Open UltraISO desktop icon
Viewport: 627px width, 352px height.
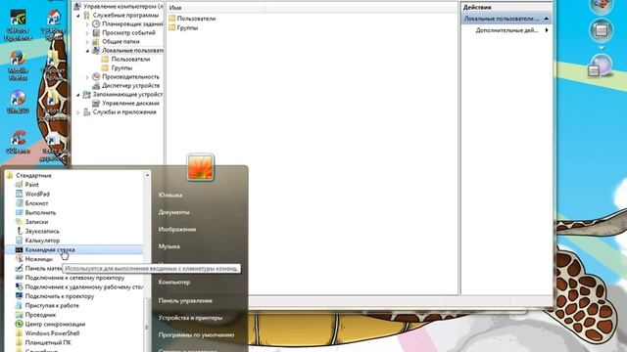tap(18, 102)
